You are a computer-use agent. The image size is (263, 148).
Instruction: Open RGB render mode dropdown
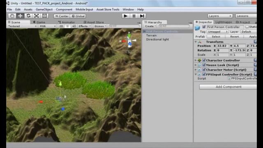point(48,26)
